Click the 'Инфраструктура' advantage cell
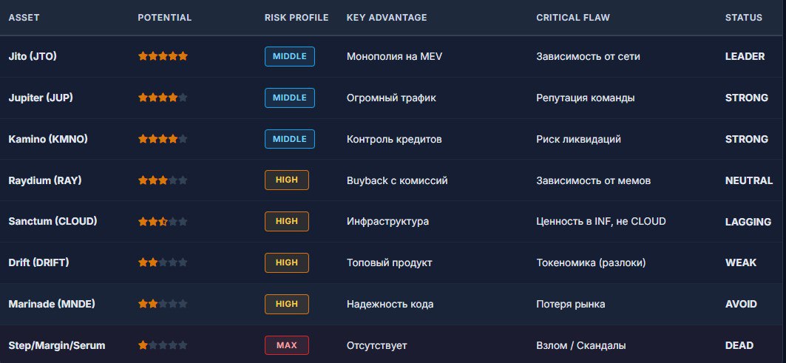Screen dimensions: 786x363 pos(388,222)
